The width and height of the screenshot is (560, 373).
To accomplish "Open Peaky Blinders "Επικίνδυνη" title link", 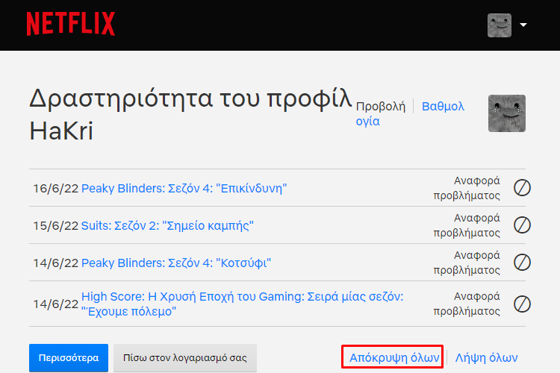I will (x=184, y=188).
